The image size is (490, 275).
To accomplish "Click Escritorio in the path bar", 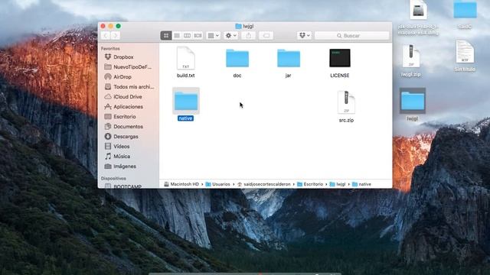I will 310,184.
